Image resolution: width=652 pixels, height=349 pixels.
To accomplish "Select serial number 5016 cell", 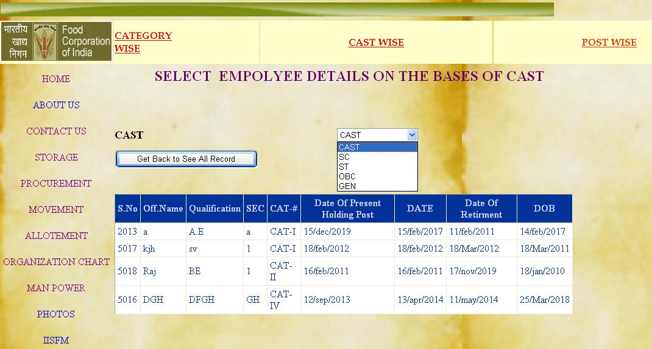I will click(127, 300).
